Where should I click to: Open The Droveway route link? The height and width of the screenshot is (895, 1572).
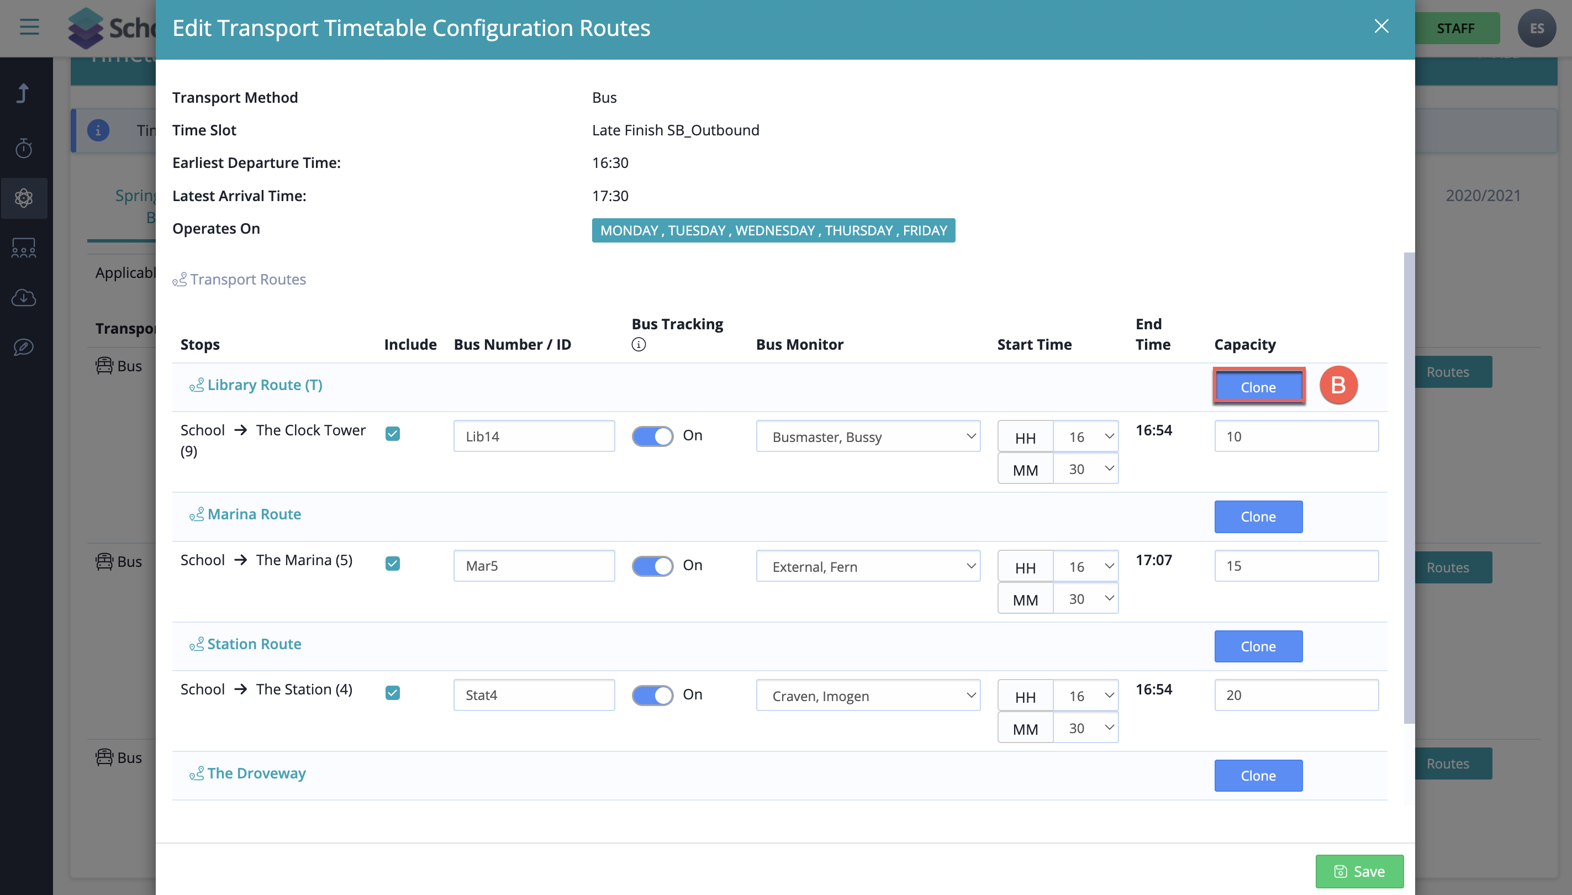coord(256,774)
